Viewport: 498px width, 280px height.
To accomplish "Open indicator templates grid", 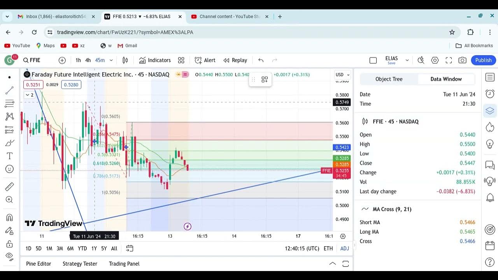I will [181, 60].
